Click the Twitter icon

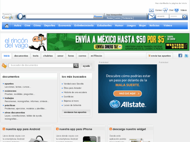coord(186,55)
